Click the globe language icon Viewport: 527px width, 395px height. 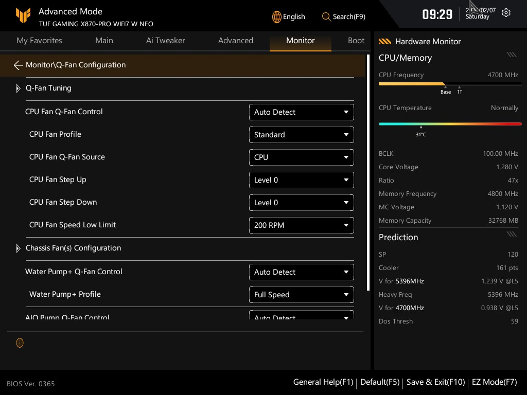pos(277,16)
